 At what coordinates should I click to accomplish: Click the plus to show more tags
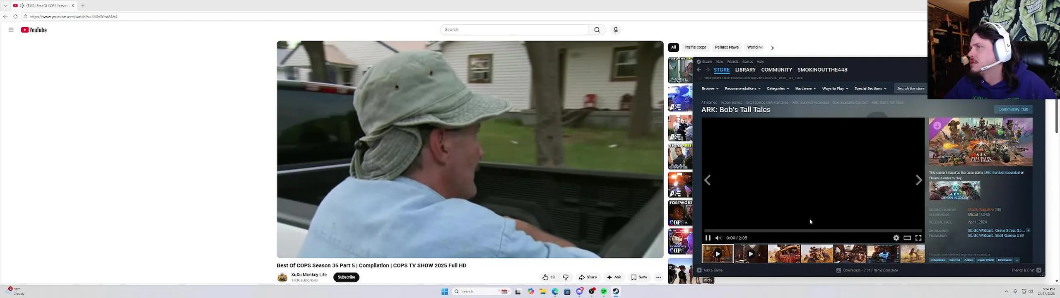[1017, 260]
